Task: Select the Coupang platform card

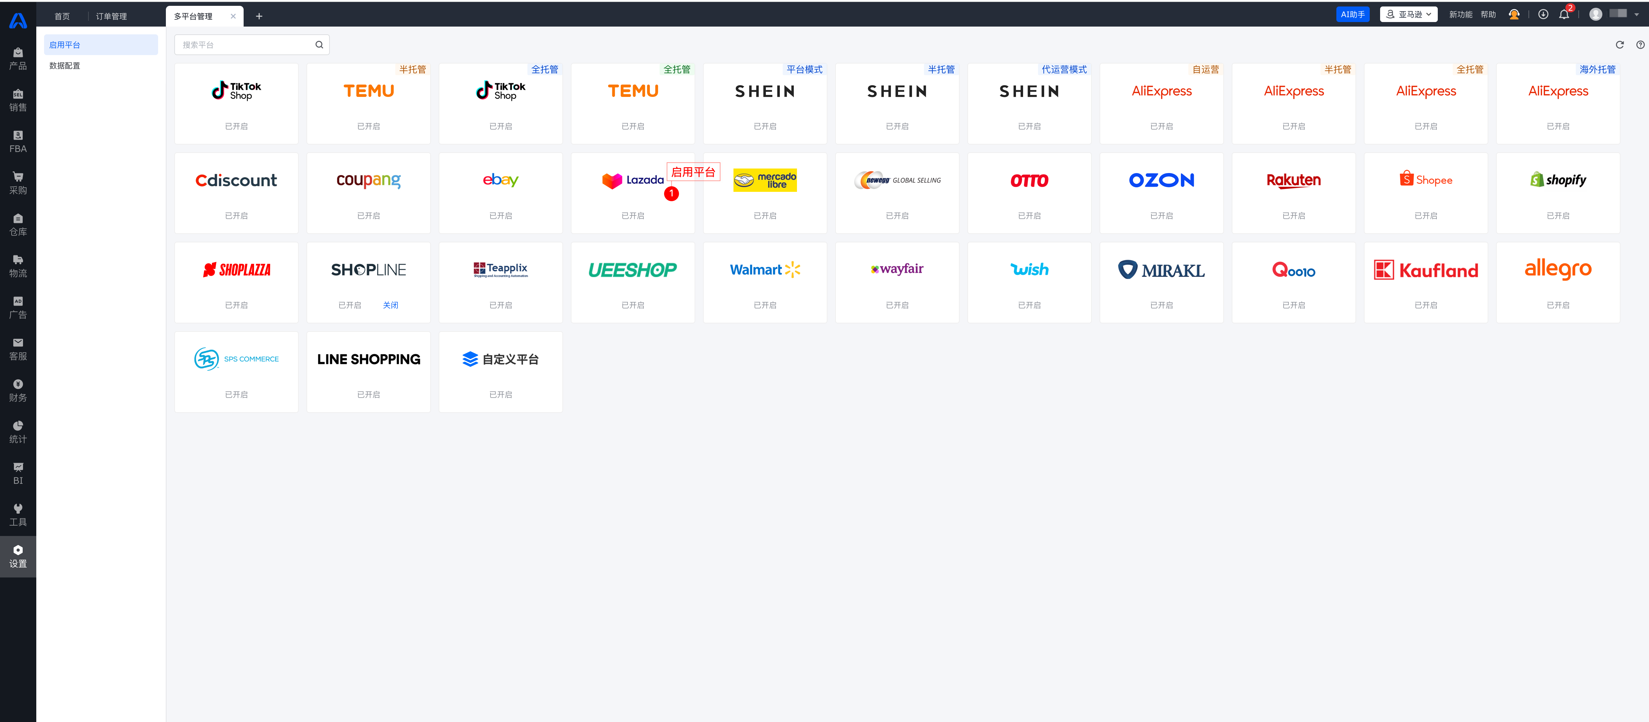Action: pos(368,193)
